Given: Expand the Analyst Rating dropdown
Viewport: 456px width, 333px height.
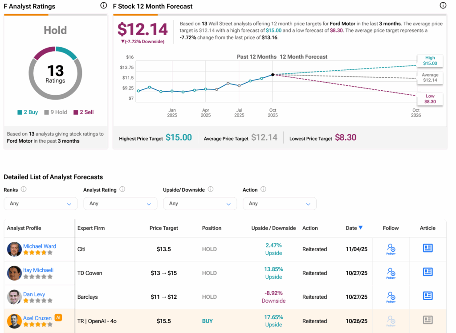Looking at the screenshot, I should pos(120,204).
